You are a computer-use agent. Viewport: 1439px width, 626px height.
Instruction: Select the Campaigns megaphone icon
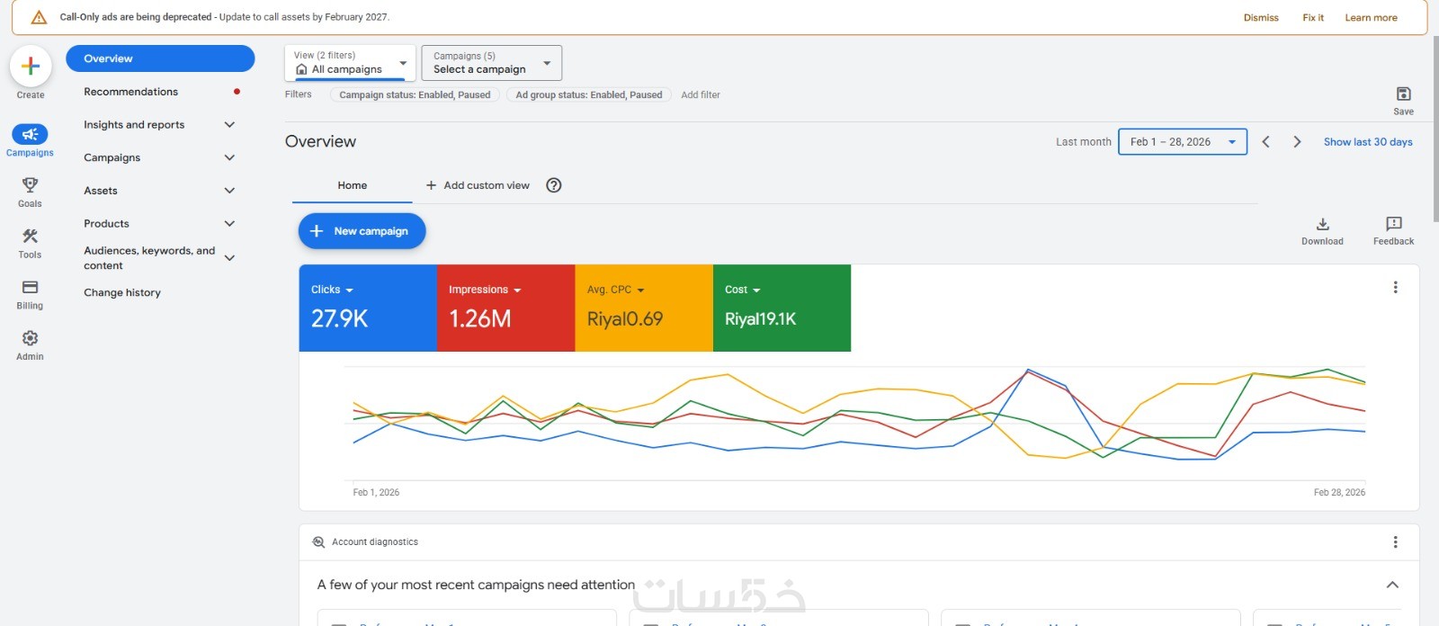tap(30, 134)
